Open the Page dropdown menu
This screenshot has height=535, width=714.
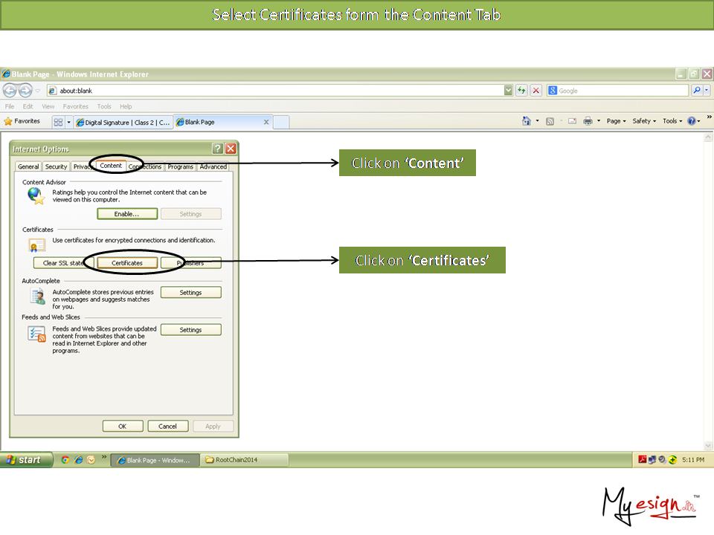[616, 121]
